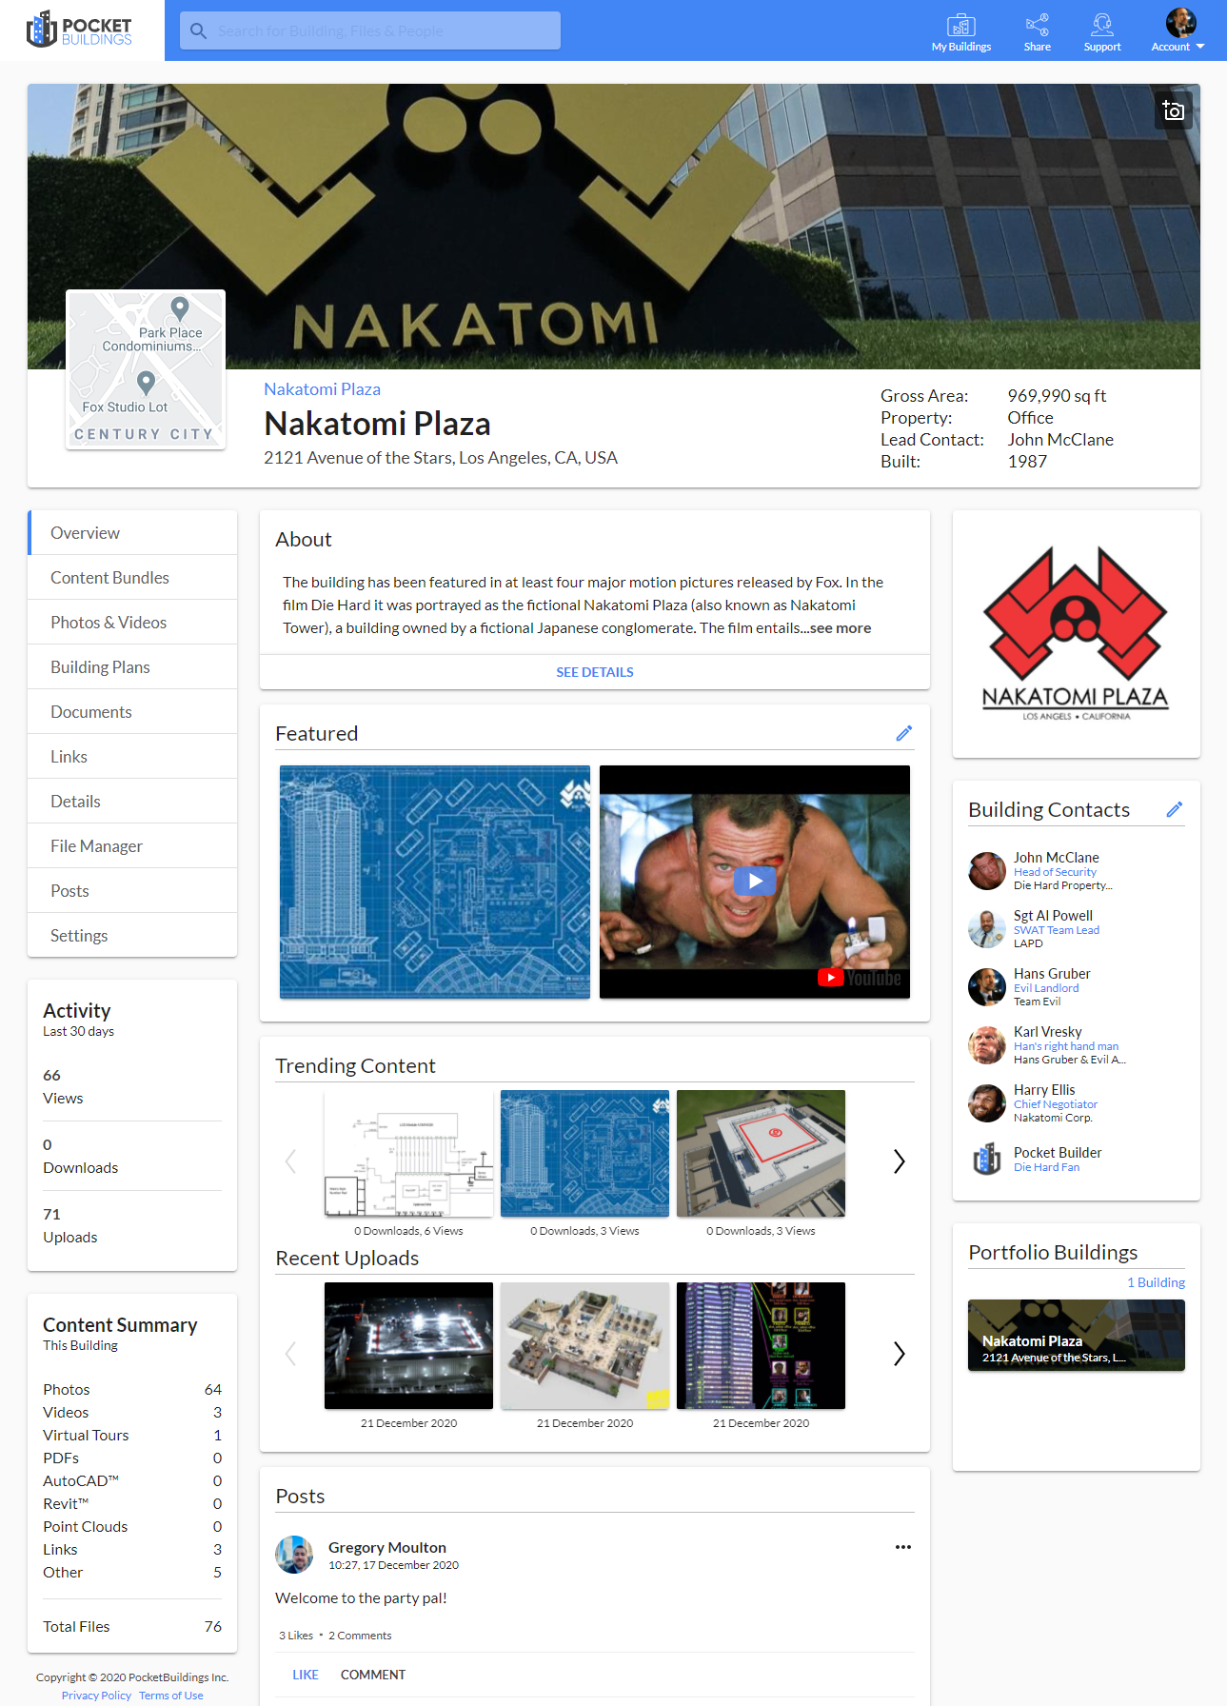
Task: Open Posts in the sidebar menu
Action: [x=132, y=891]
